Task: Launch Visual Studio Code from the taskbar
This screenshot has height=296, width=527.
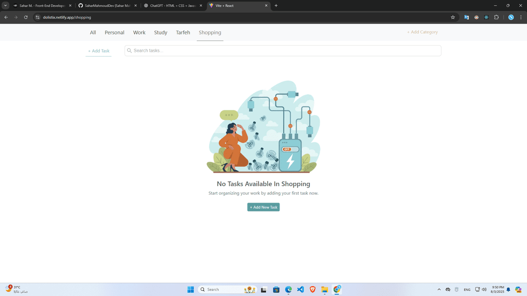Action: coord(301,289)
